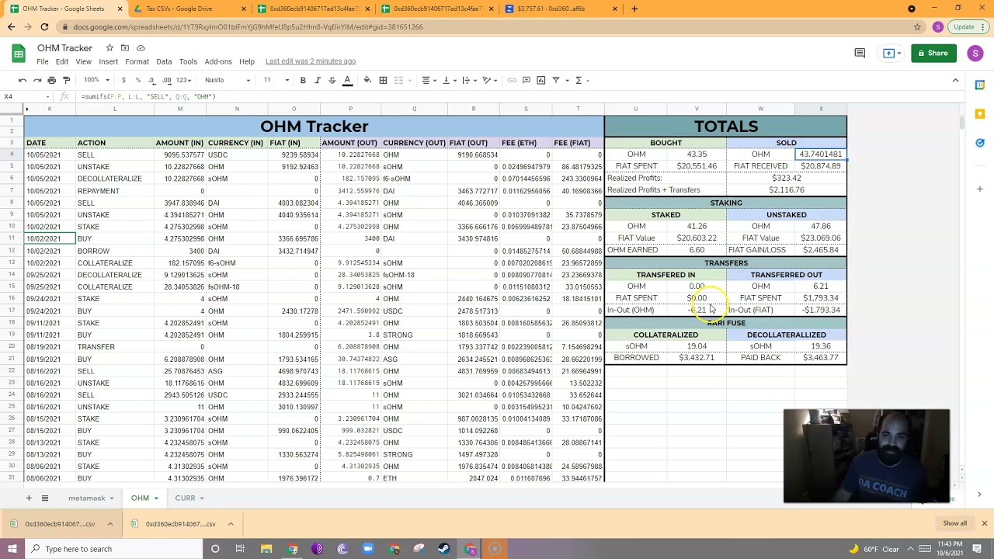Open last edit history link
994x559 pixels.
(x=311, y=61)
